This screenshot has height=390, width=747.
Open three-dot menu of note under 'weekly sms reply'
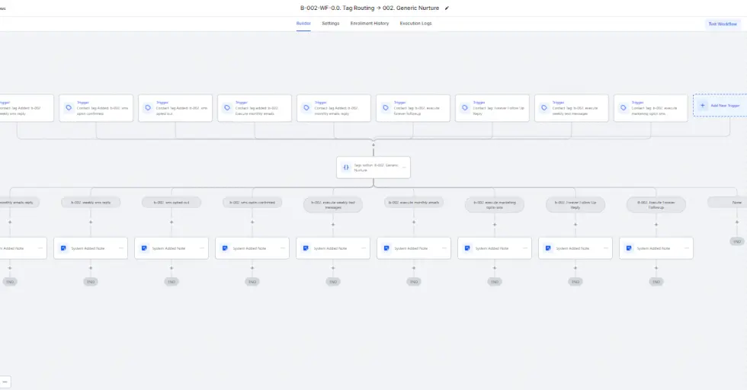click(121, 248)
